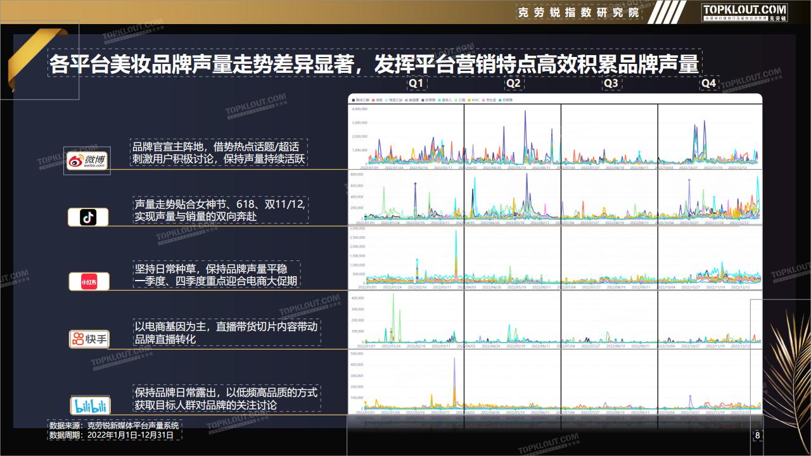This screenshot has width=811, height=456.
Task: Click the Weibo trend line chart
Action: pyautogui.click(x=555, y=136)
